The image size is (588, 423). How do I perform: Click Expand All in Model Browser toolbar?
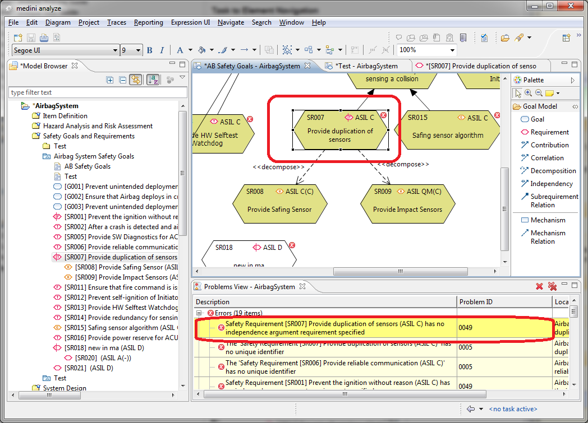click(x=110, y=80)
